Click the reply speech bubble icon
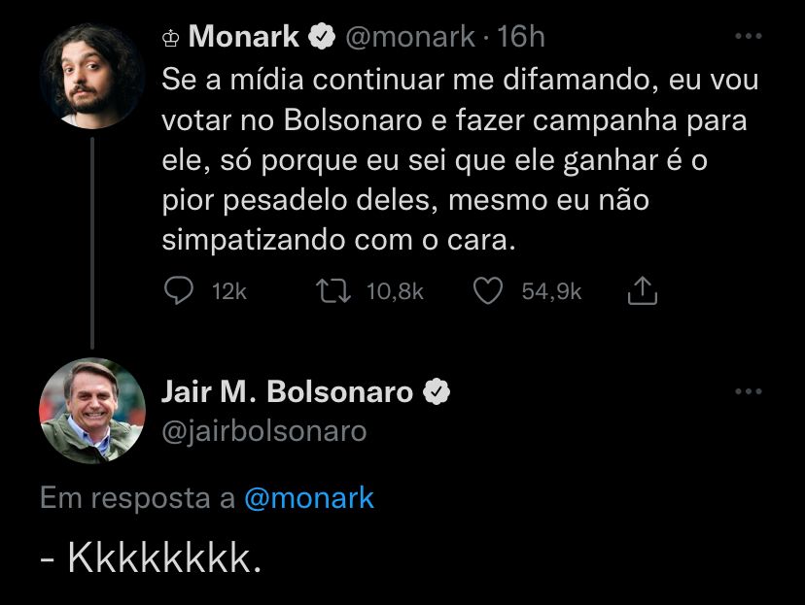This screenshot has height=605, width=805. tap(178, 291)
